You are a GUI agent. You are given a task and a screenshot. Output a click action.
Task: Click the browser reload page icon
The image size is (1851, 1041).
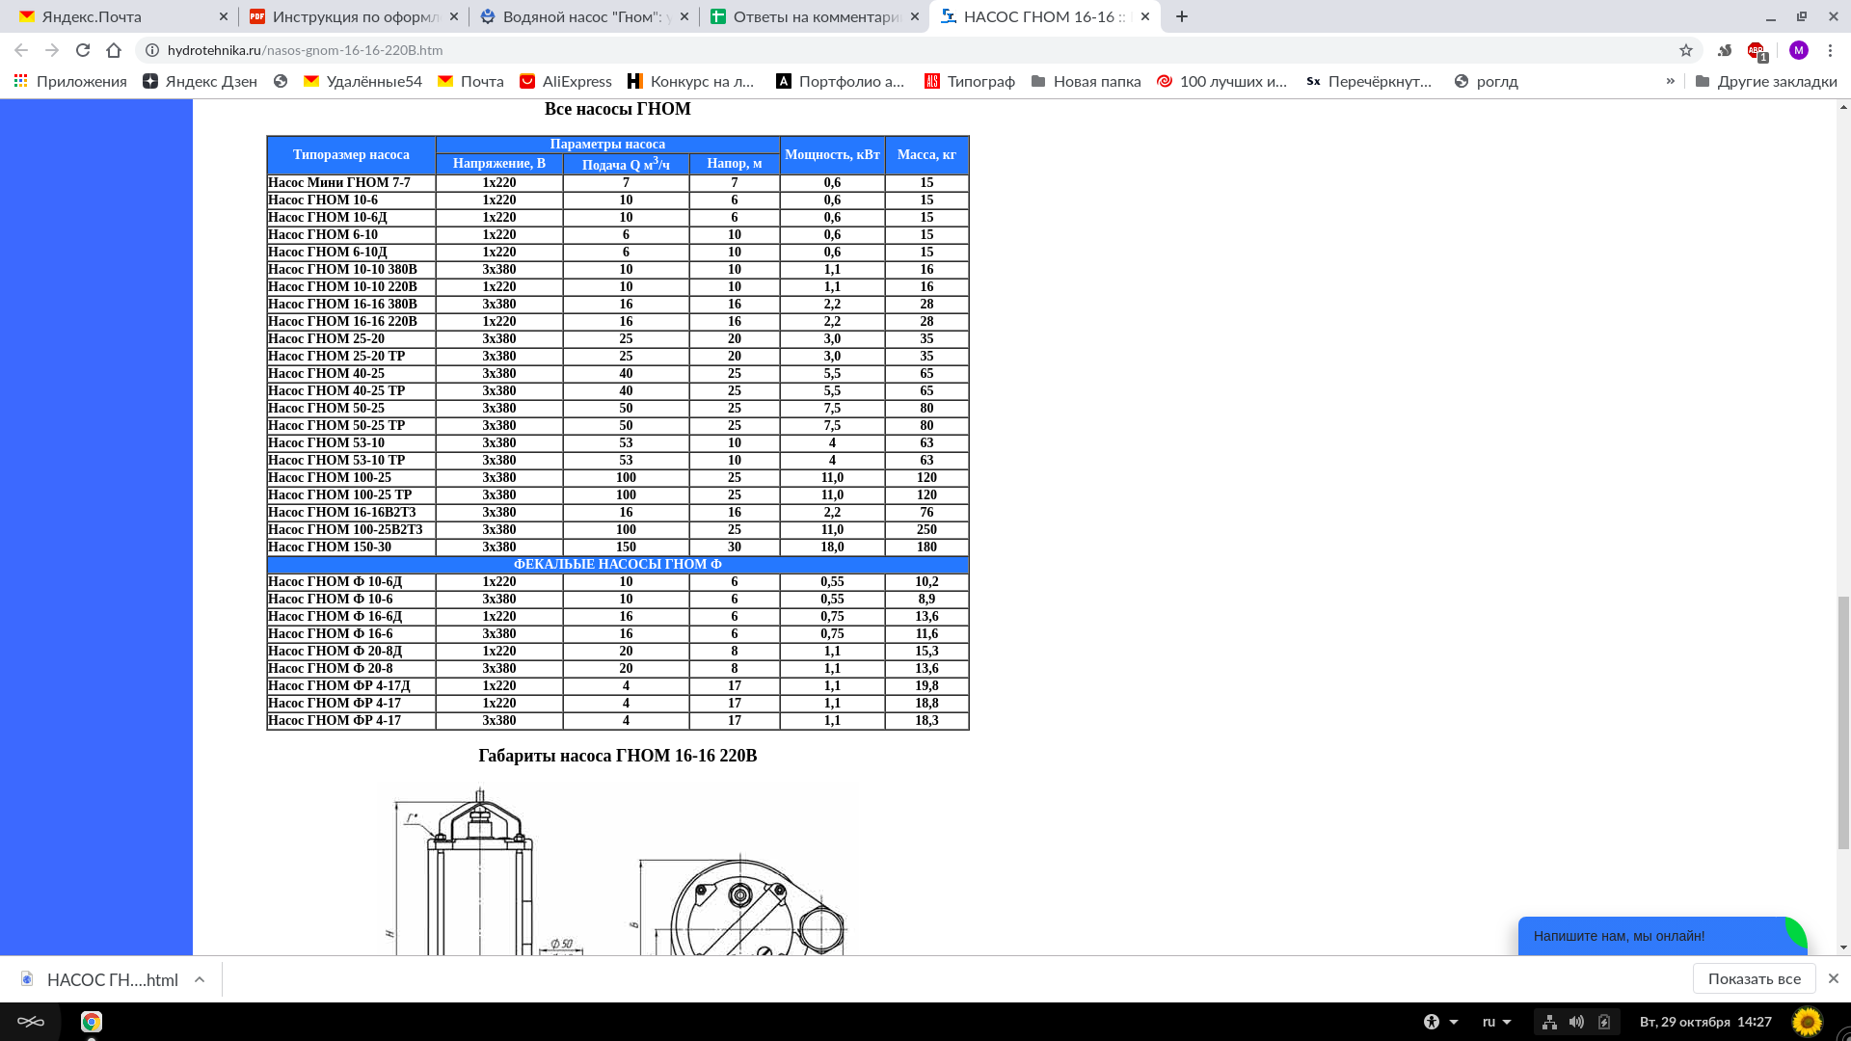tap(83, 50)
